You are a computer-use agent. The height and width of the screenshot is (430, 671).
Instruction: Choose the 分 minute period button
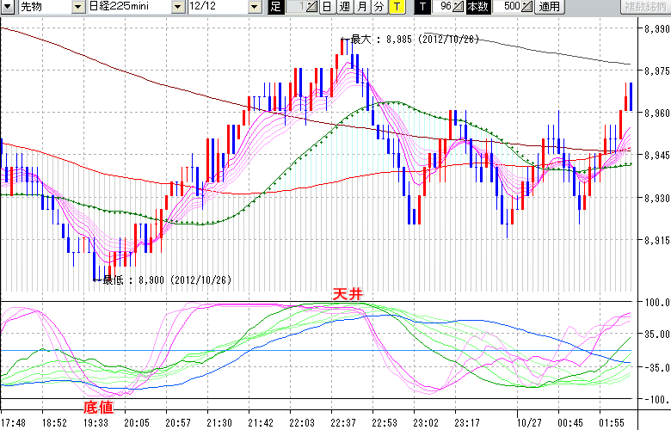pyautogui.click(x=379, y=7)
